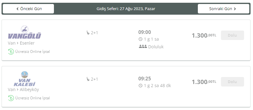Image resolution: width=253 pixels, height=110 pixels.
Task: Click the Doluluk occupancy label
Action: click(x=156, y=47)
